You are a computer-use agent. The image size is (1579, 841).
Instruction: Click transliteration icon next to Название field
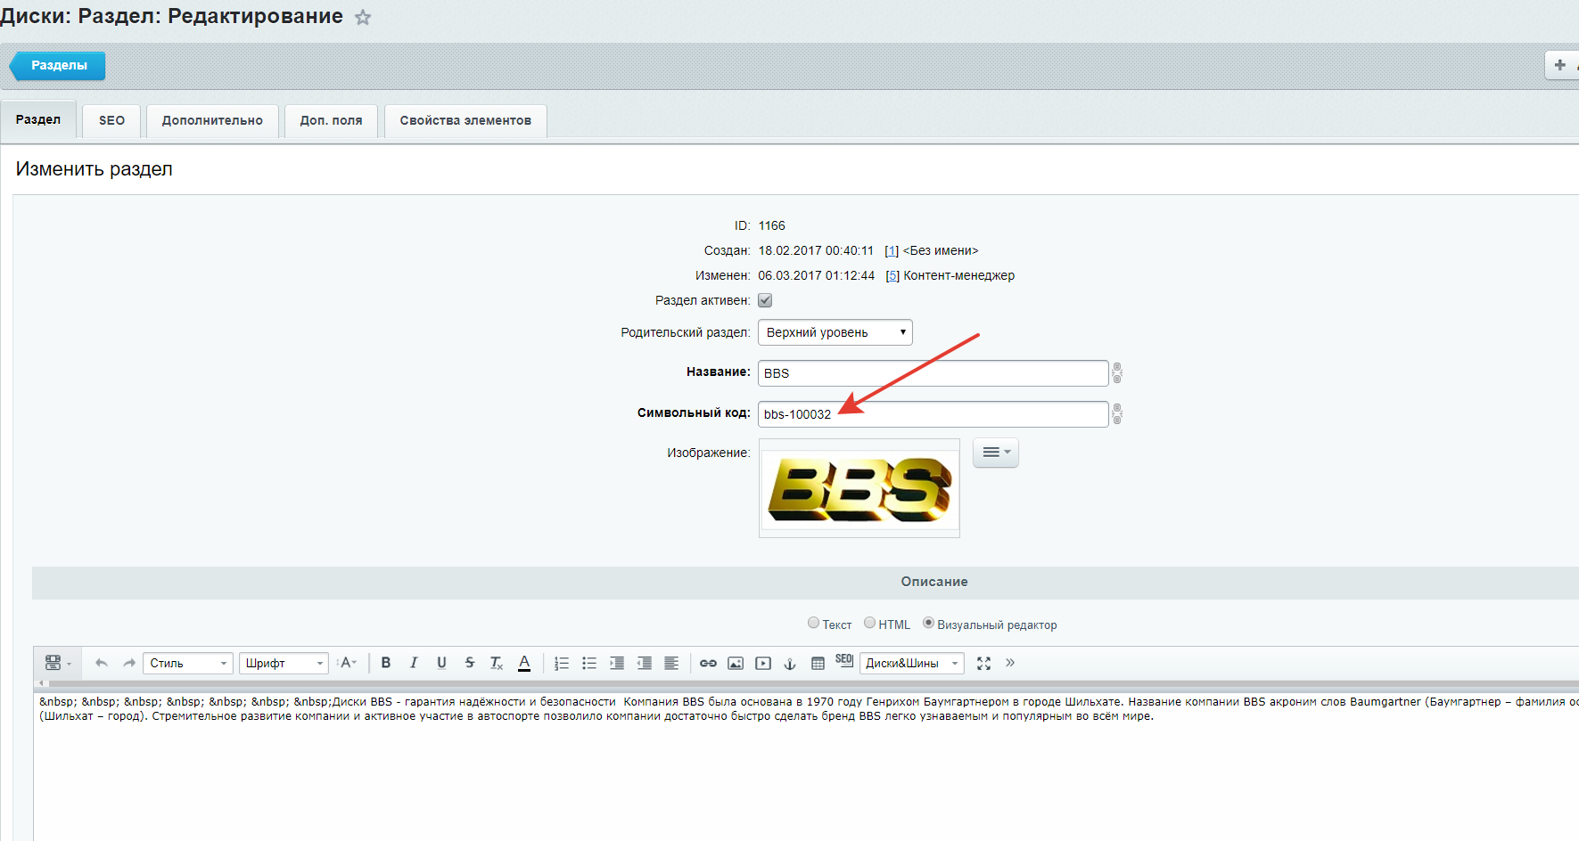(x=1117, y=372)
